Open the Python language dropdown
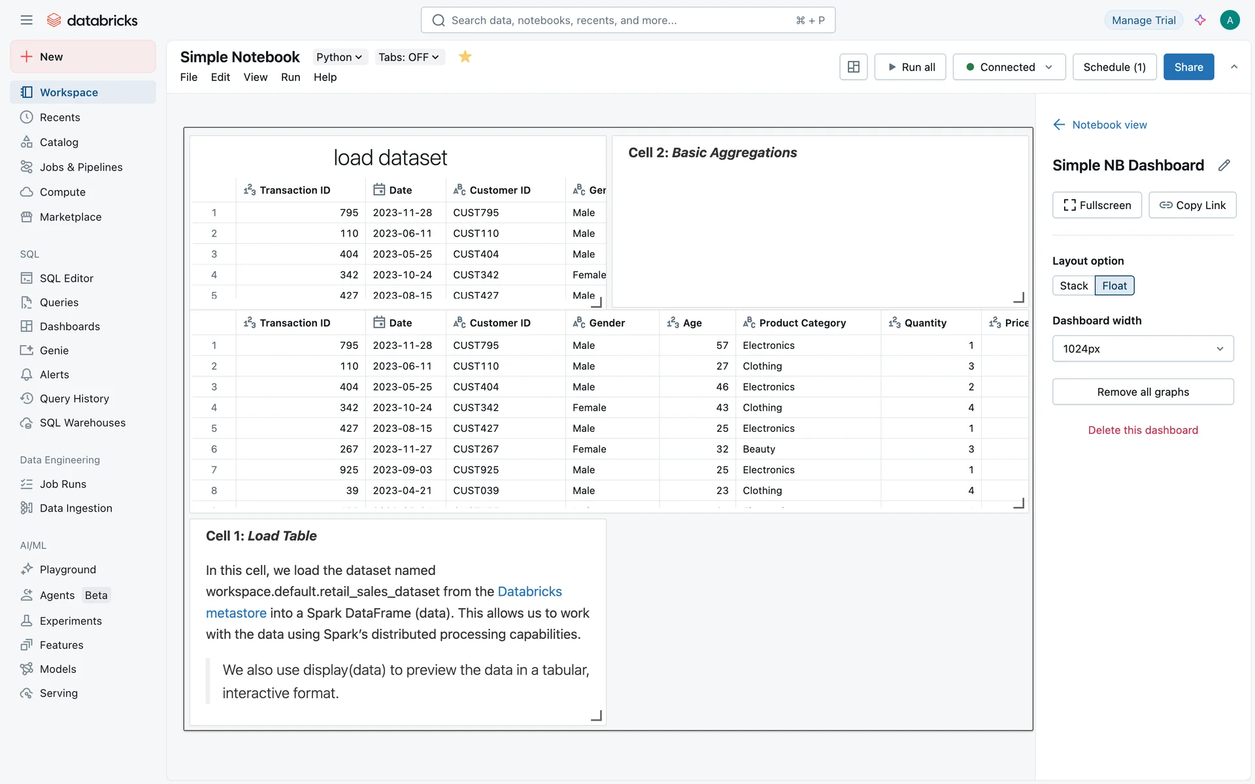Screen dimensions: 1255x784 coord(339,57)
